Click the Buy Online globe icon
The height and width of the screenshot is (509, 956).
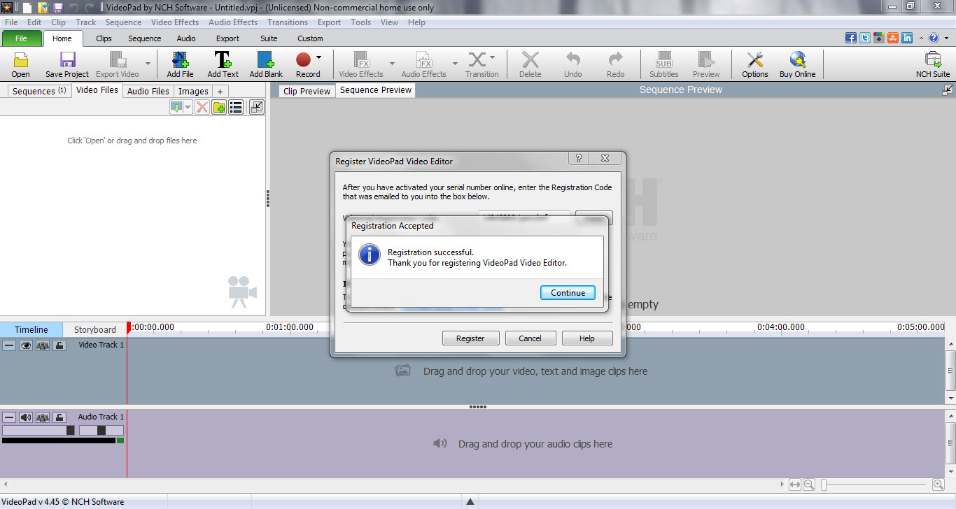click(x=797, y=60)
